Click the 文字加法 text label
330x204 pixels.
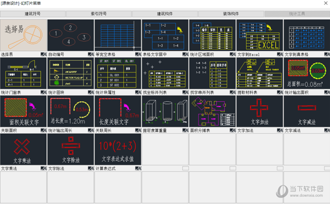coord(245,131)
